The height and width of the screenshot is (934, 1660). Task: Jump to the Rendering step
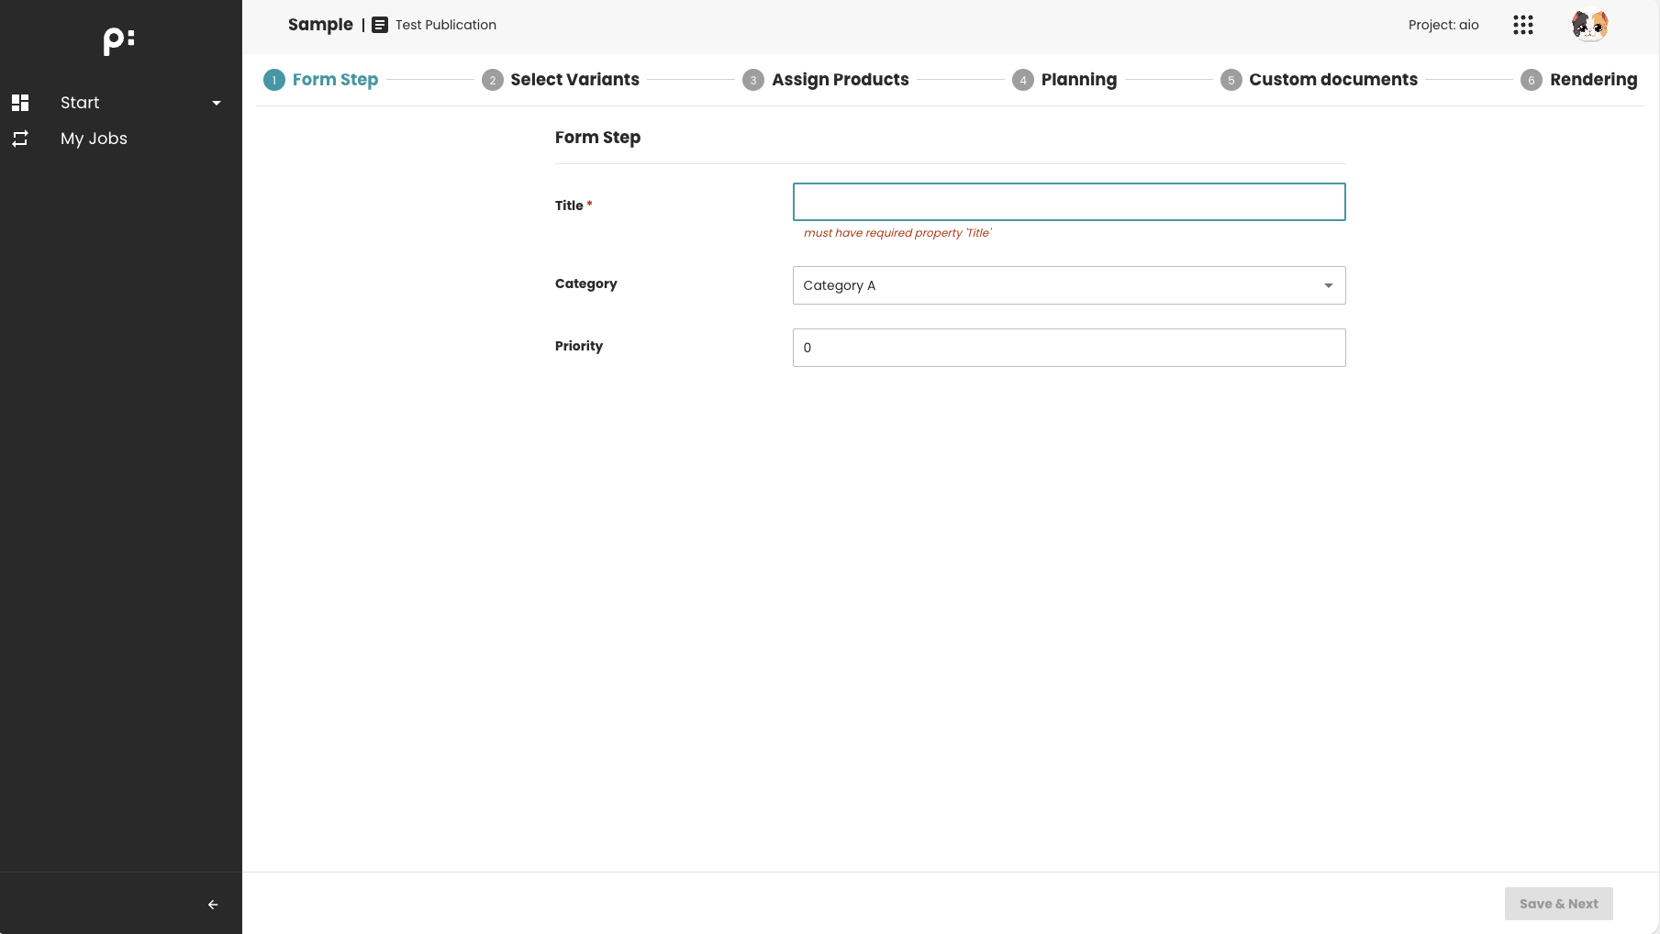(1592, 80)
